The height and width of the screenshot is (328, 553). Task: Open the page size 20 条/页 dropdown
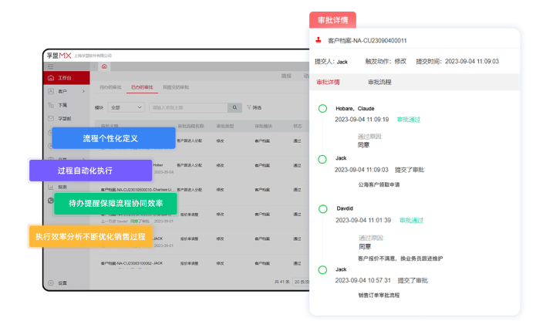click(301, 282)
